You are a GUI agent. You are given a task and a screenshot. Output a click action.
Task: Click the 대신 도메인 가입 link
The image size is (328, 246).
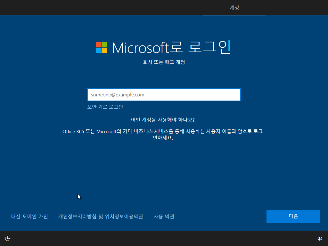point(29,216)
